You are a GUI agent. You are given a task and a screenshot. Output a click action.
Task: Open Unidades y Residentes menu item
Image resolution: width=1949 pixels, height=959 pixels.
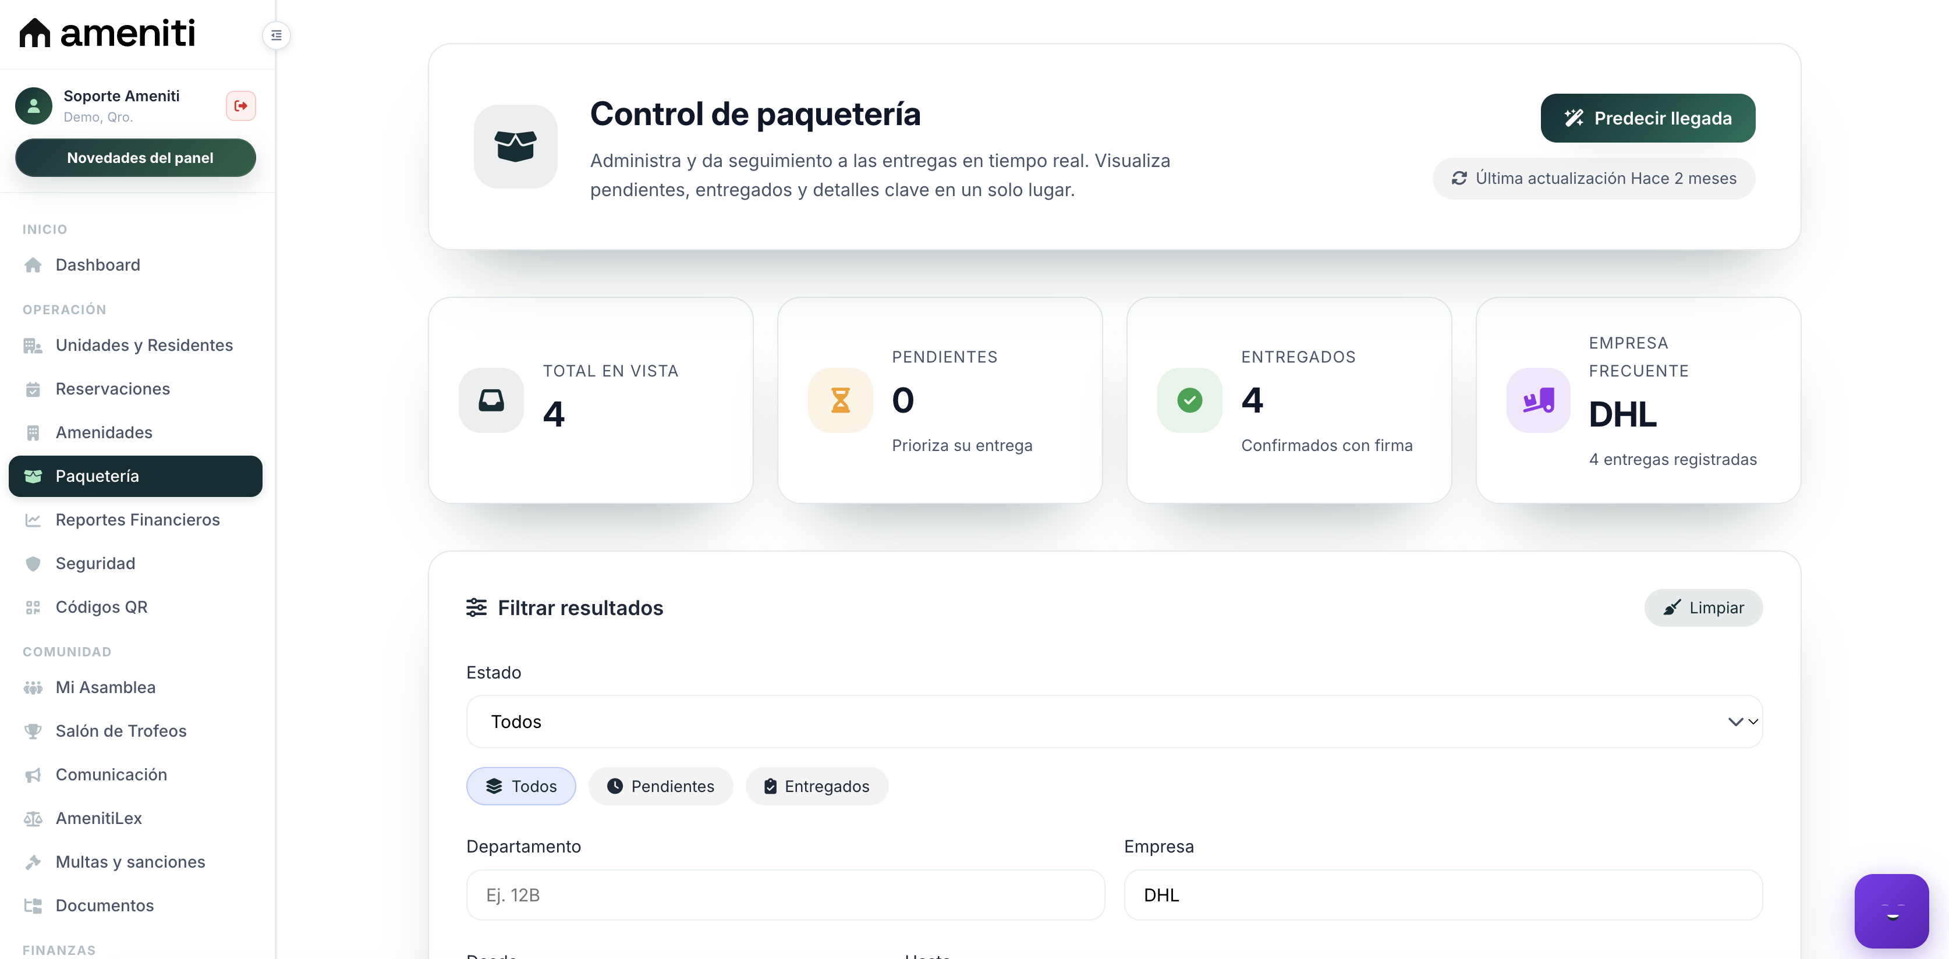click(x=136, y=346)
